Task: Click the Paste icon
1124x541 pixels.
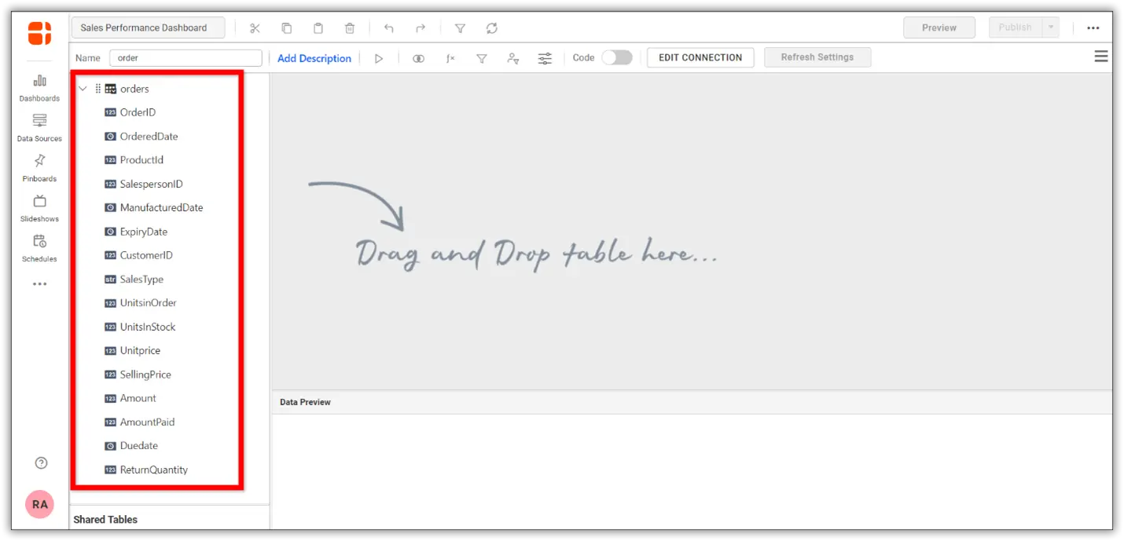Action: point(318,27)
